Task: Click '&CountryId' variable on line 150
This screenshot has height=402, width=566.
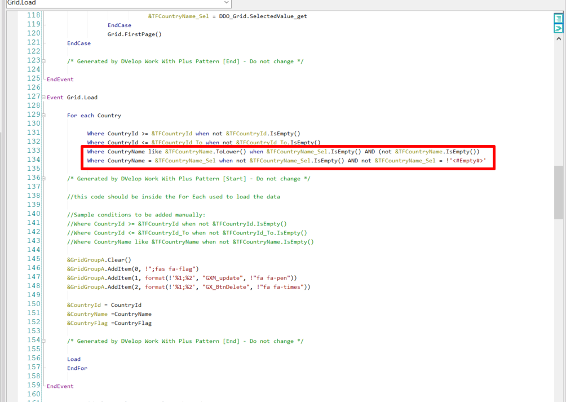Action: (84, 305)
